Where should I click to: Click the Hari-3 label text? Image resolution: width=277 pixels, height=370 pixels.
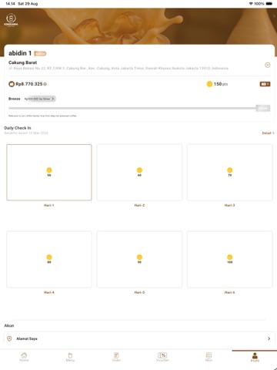[229, 205]
